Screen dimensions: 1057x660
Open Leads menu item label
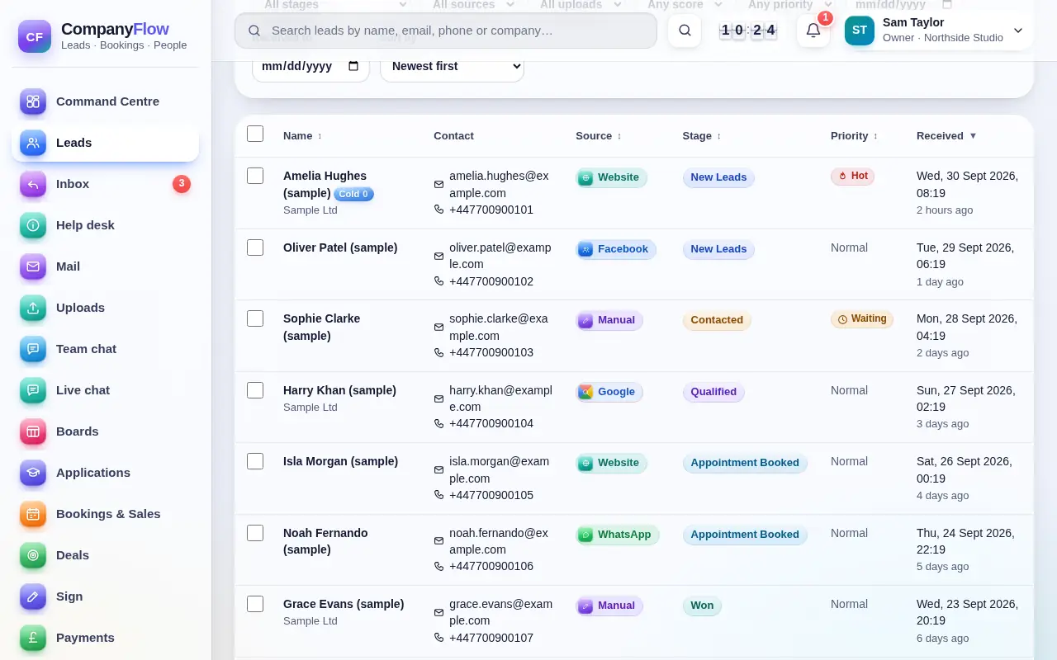coord(73,143)
